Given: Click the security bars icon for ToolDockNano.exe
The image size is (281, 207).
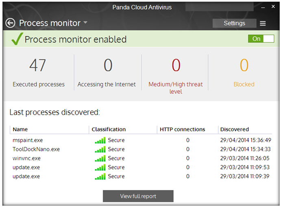Looking at the screenshot, I should pos(100,149).
